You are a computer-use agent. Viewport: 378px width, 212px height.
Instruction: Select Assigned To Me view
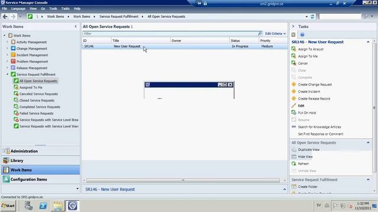tap(31, 87)
